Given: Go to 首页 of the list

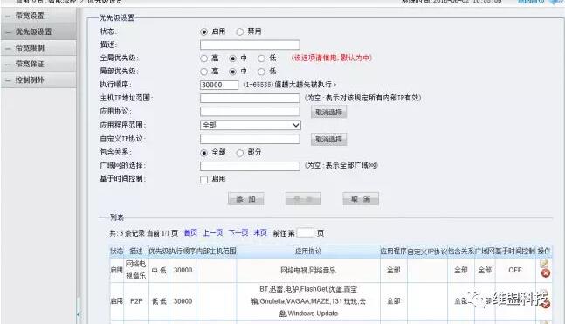Looking at the screenshot, I should point(190,233).
